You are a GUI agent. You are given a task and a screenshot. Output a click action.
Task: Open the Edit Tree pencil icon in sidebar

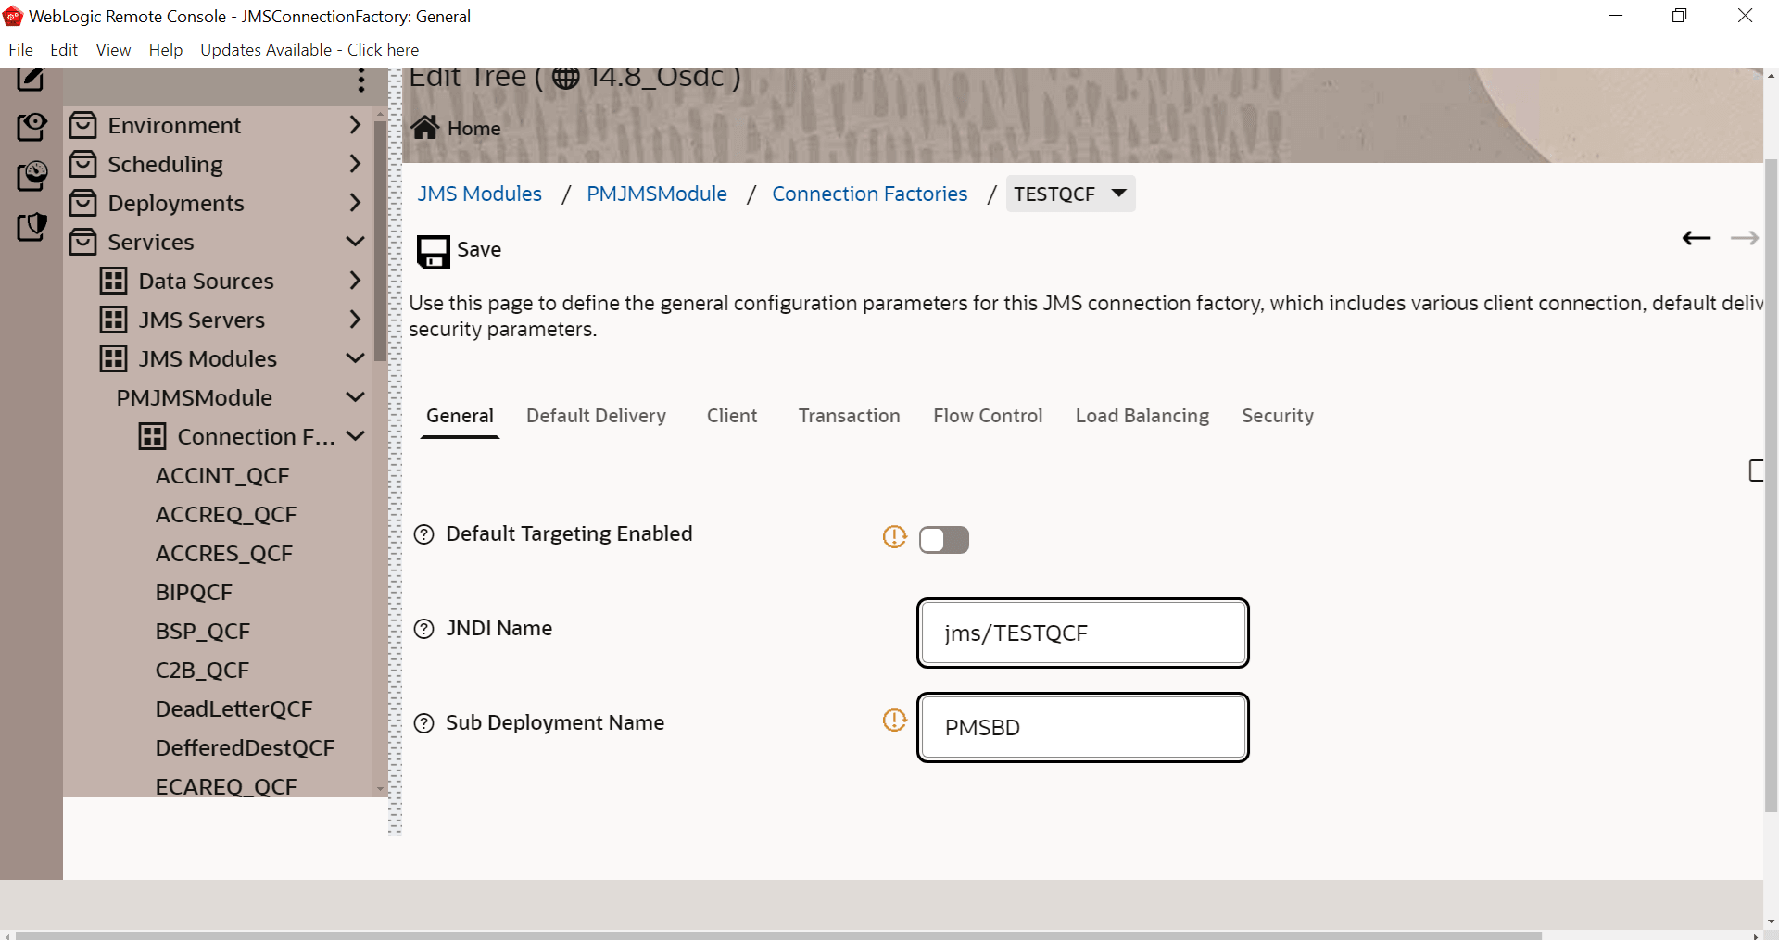31,79
